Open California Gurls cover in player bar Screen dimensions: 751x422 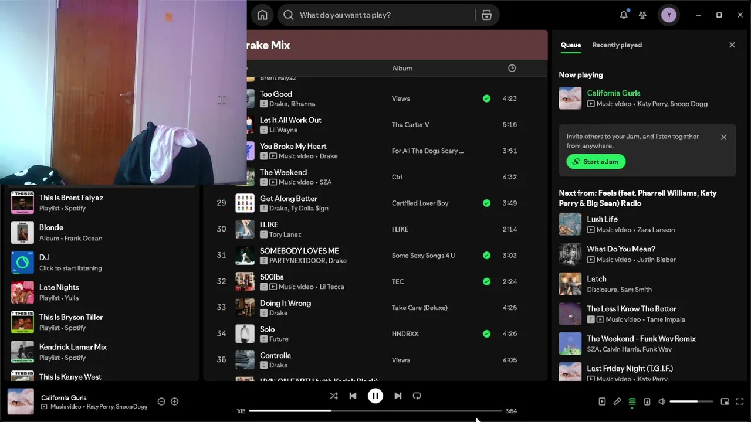pos(21,401)
